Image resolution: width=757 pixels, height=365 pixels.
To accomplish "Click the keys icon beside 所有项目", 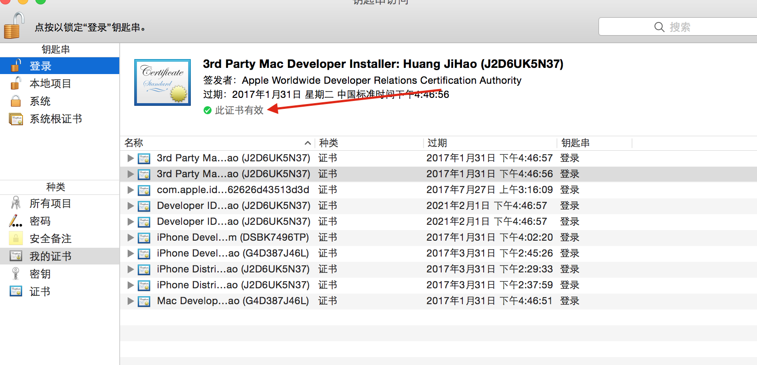I will (x=16, y=203).
